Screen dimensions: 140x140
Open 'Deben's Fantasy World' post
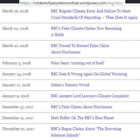click(x=70, y=85)
